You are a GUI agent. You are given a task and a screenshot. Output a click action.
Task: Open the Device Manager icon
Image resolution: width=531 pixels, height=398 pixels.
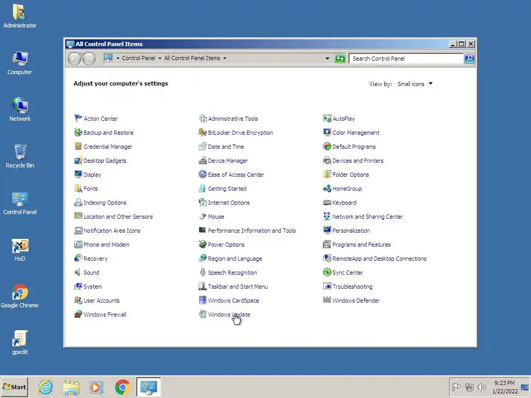(203, 161)
